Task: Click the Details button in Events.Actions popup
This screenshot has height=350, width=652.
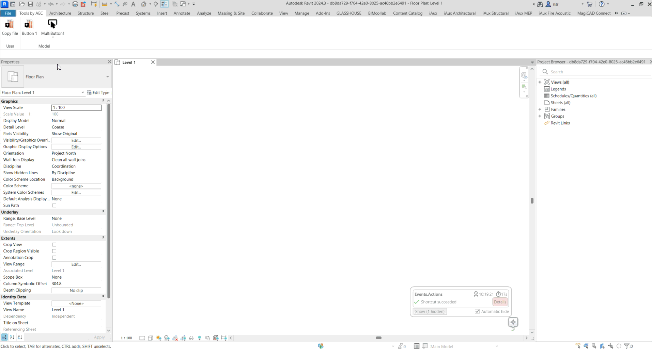Action: [x=499, y=302]
